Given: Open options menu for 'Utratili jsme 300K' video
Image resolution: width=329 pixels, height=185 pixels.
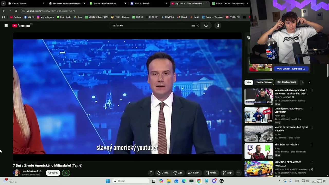Looking at the screenshot, I should pos(312,109).
